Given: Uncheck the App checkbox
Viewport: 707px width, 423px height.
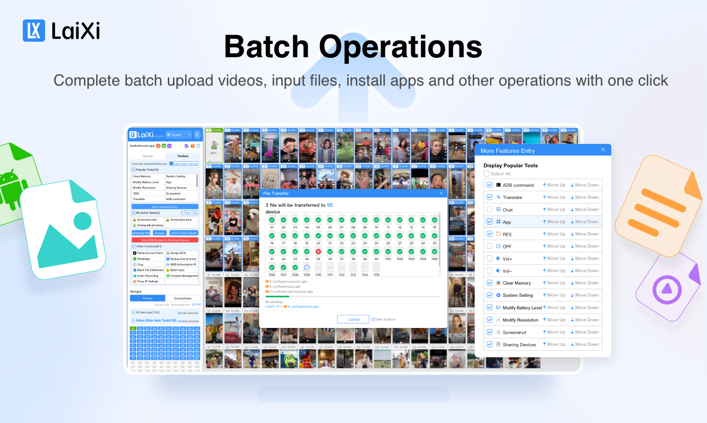Looking at the screenshot, I should pyautogui.click(x=490, y=222).
